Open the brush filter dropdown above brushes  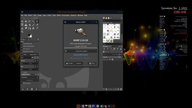point(112,21)
